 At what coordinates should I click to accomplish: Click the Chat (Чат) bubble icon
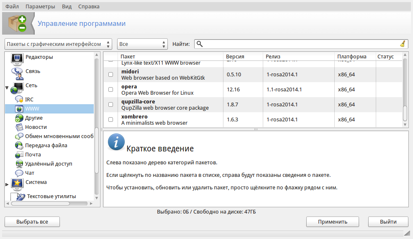click(x=19, y=173)
